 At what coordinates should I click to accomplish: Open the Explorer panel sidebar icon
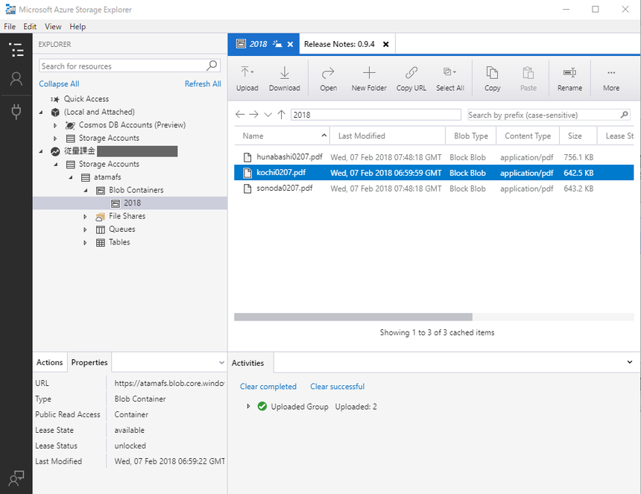coord(16,50)
